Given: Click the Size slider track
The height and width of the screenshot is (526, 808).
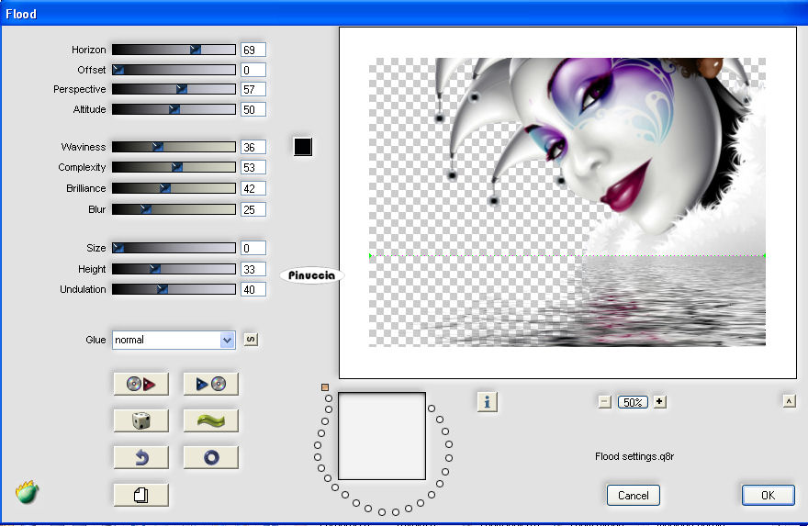Looking at the screenshot, I should 174,248.
